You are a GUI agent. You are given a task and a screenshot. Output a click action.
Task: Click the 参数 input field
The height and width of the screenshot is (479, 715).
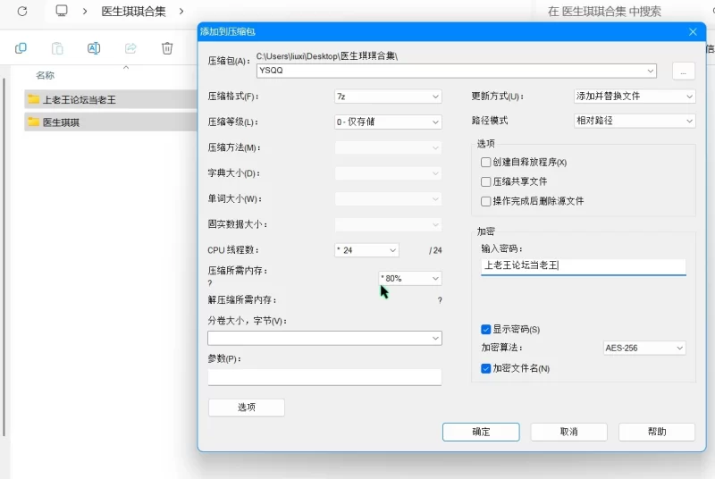(324, 377)
